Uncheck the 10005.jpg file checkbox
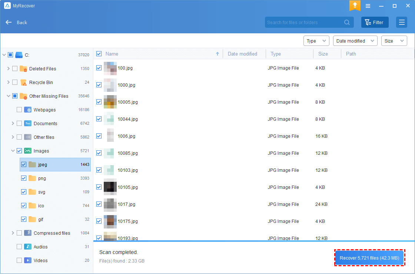The image size is (415, 274). pyautogui.click(x=99, y=102)
